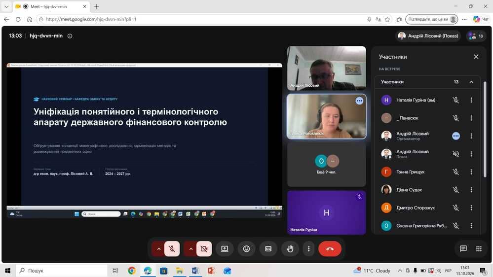The image size is (493, 277).
Task: Open a new browser tab
Action: (x=96, y=6)
